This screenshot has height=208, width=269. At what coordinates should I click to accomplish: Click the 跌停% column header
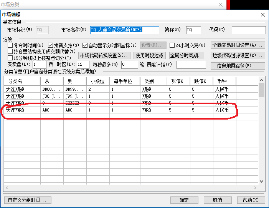[x=201, y=81]
